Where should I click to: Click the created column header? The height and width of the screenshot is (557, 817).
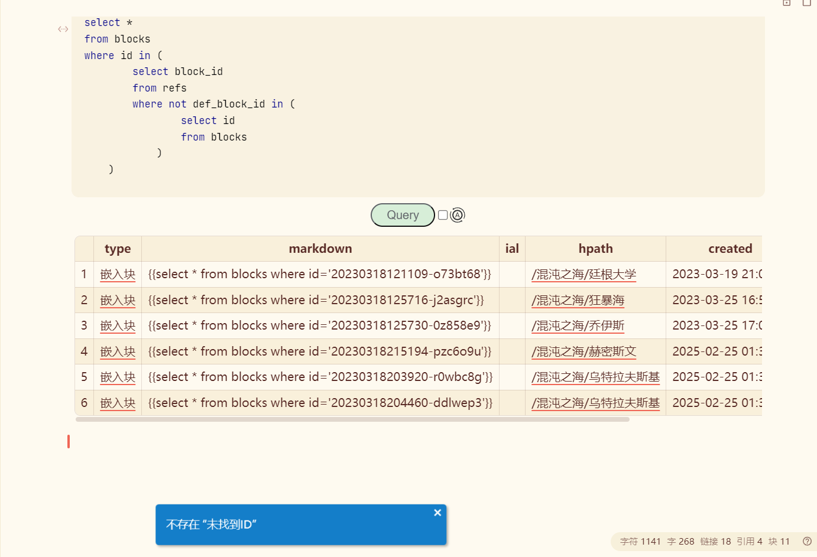click(x=730, y=249)
